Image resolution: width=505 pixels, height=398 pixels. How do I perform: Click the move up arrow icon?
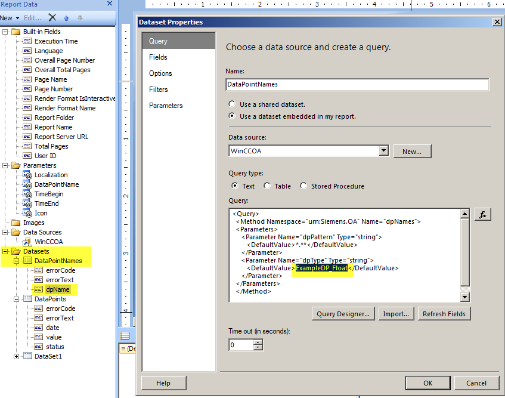pos(67,18)
